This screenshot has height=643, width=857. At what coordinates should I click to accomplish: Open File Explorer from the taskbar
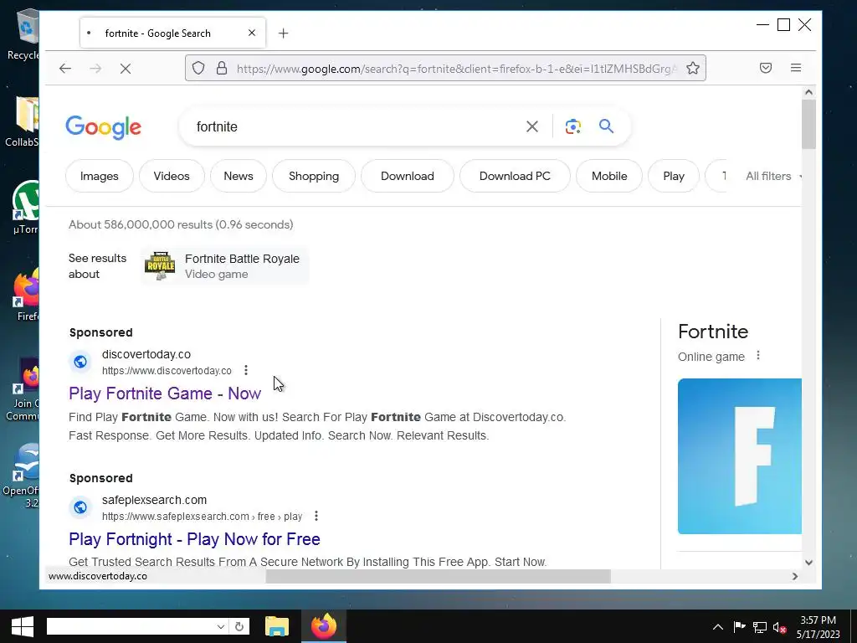coord(276,626)
